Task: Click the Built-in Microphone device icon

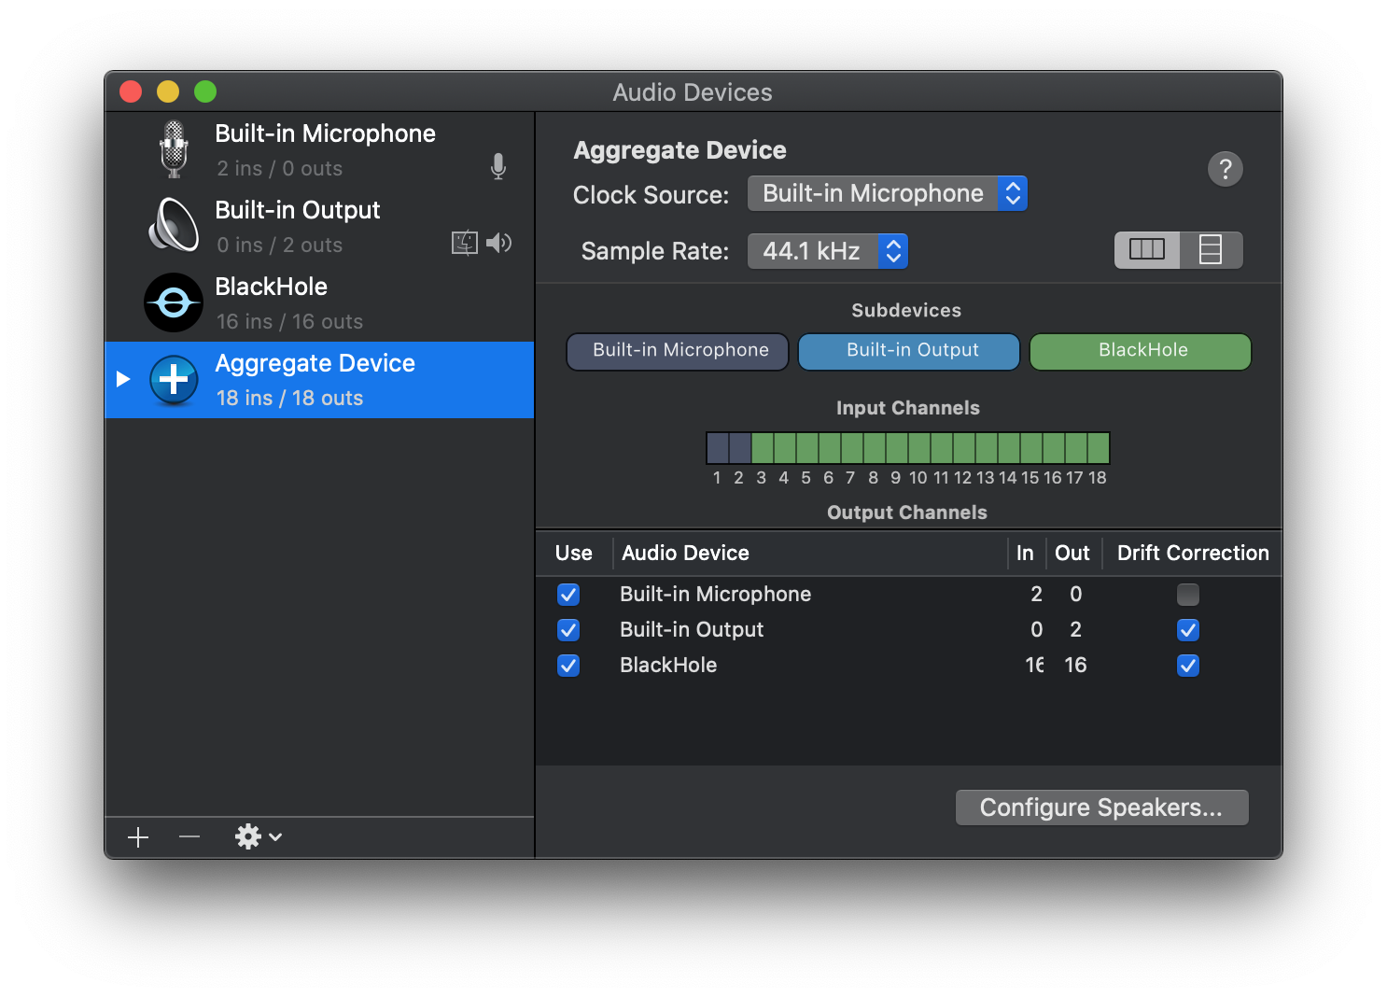Action: click(174, 149)
